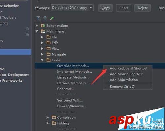This screenshot has width=165, height=131.
Task: Select the Editor Actions tree label
Action: pos(57,25)
